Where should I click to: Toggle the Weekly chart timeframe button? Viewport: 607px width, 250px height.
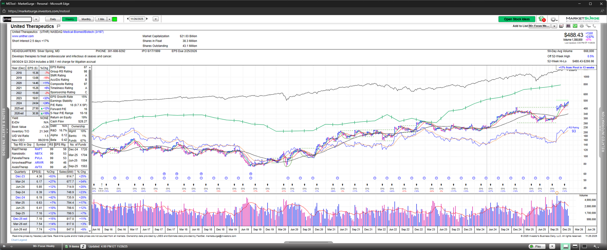click(x=69, y=19)
